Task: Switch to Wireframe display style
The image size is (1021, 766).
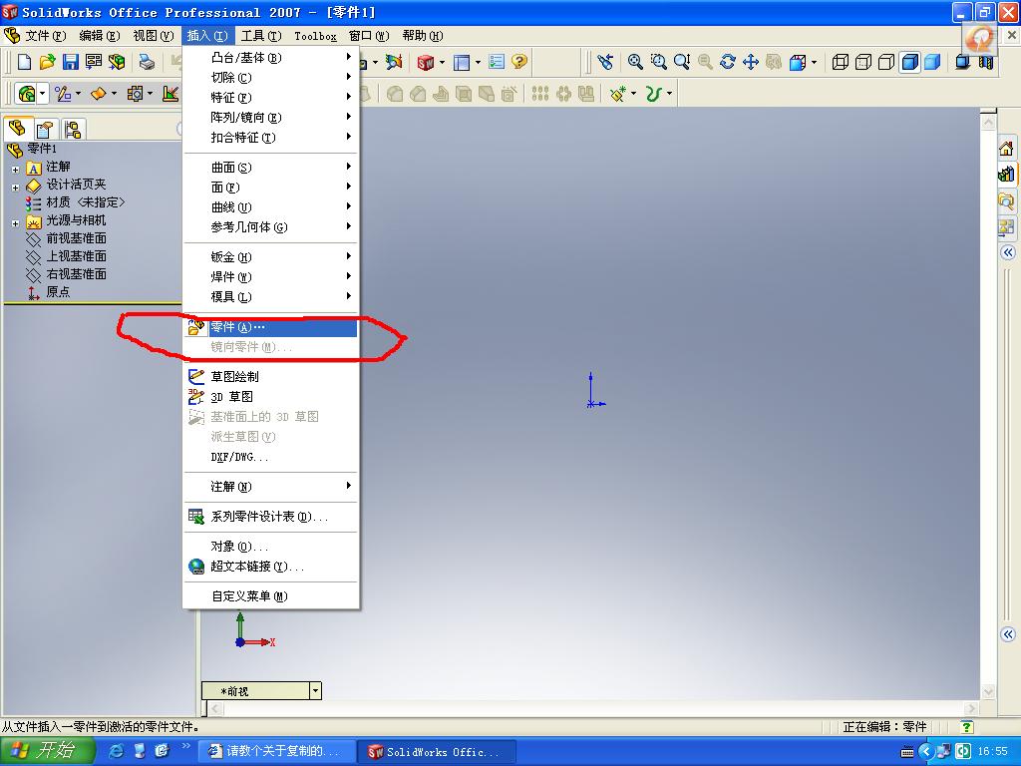Action: [x=840, y=62]
